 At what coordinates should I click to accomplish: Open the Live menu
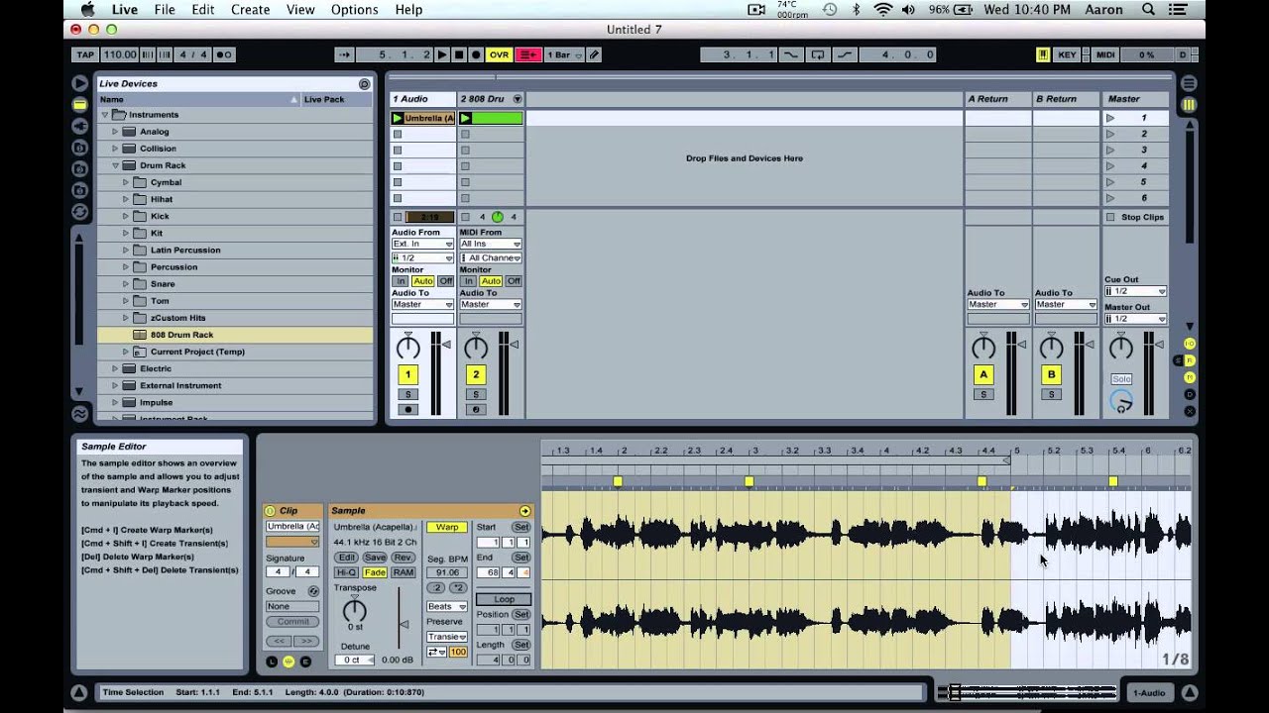125,10
